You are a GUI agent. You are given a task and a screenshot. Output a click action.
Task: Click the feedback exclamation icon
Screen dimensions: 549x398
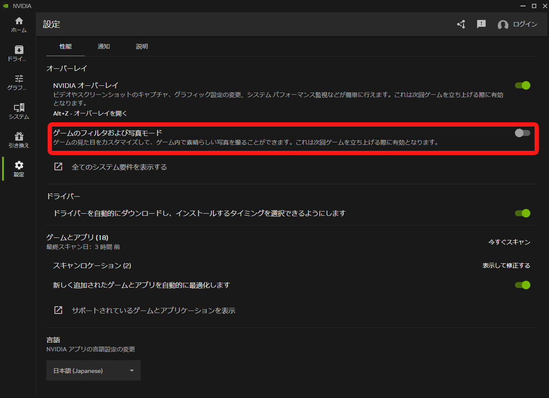(481, 24)
